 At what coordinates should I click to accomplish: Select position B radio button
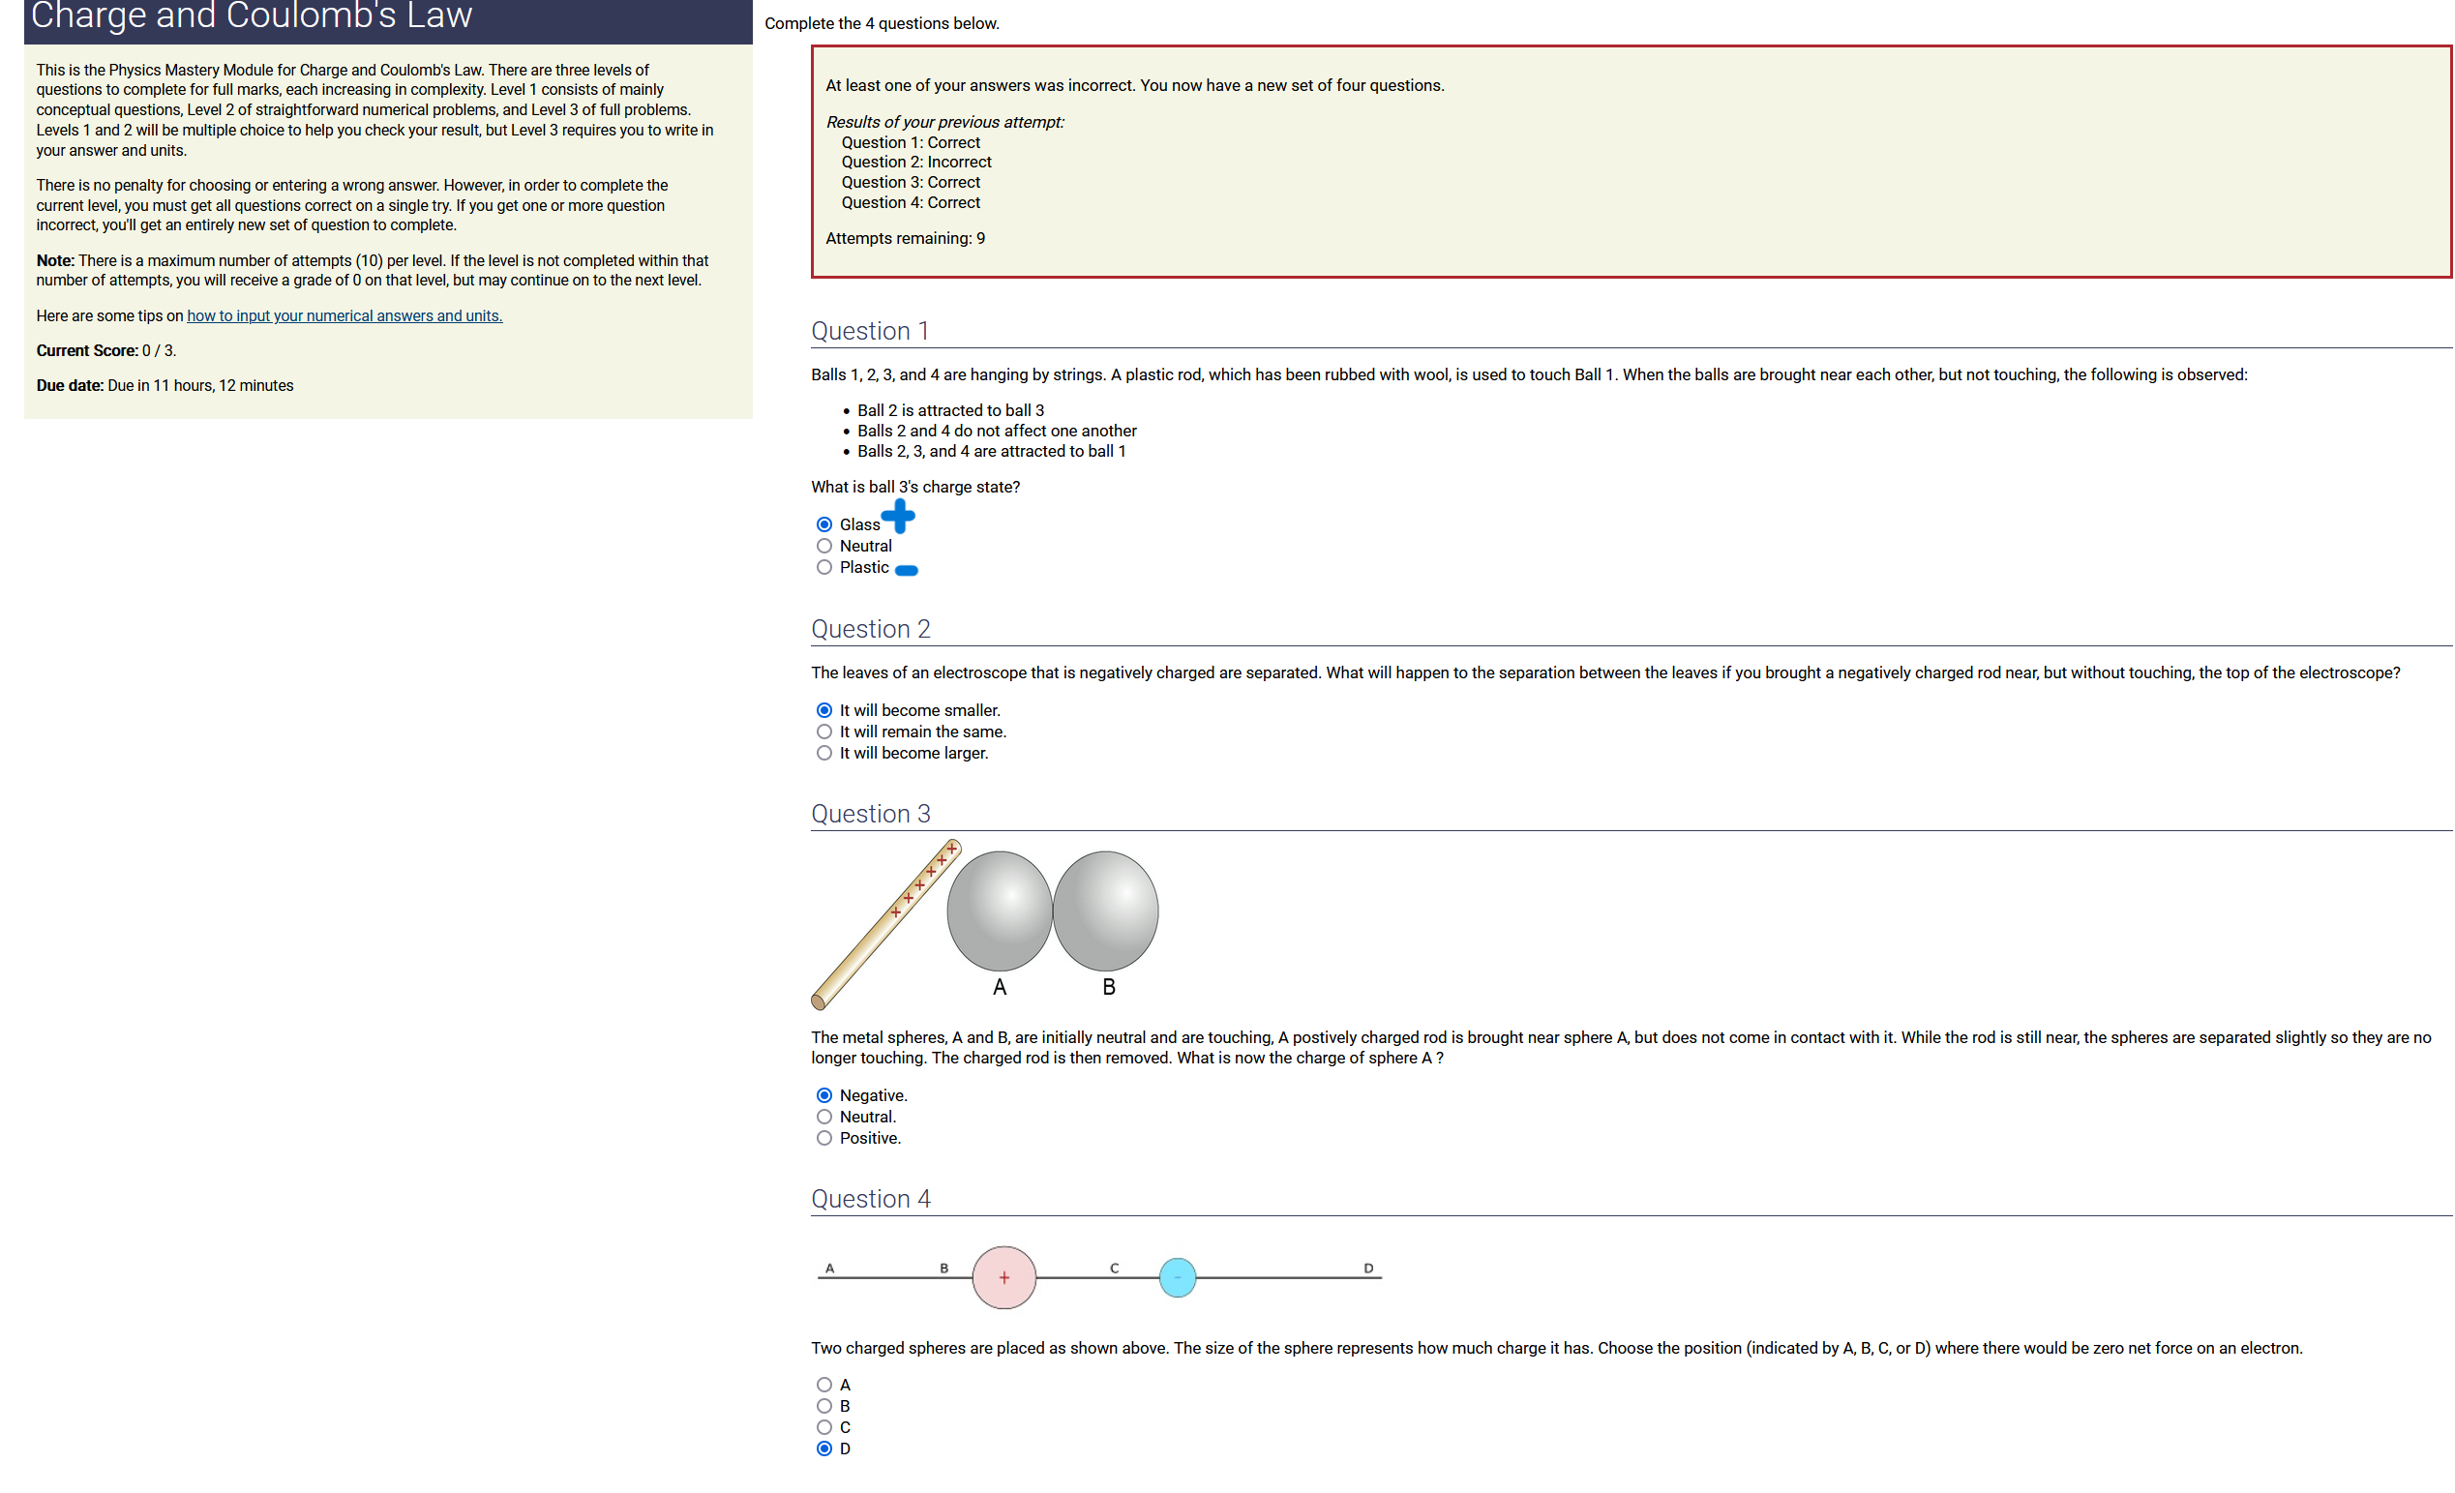click(x=824, y=1406)
